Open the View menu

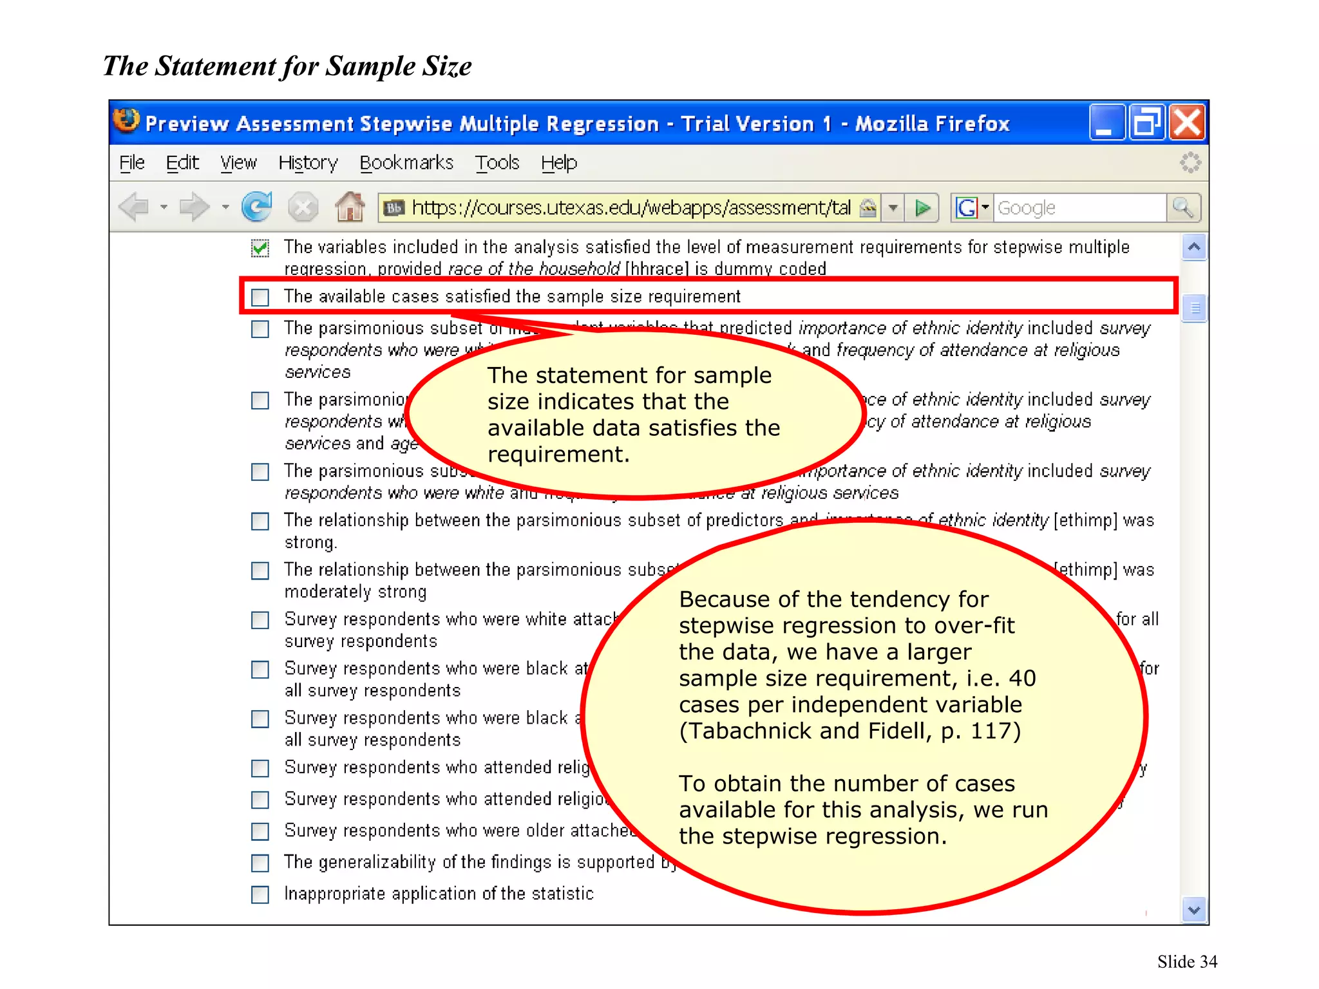click(x=238, y=163)
